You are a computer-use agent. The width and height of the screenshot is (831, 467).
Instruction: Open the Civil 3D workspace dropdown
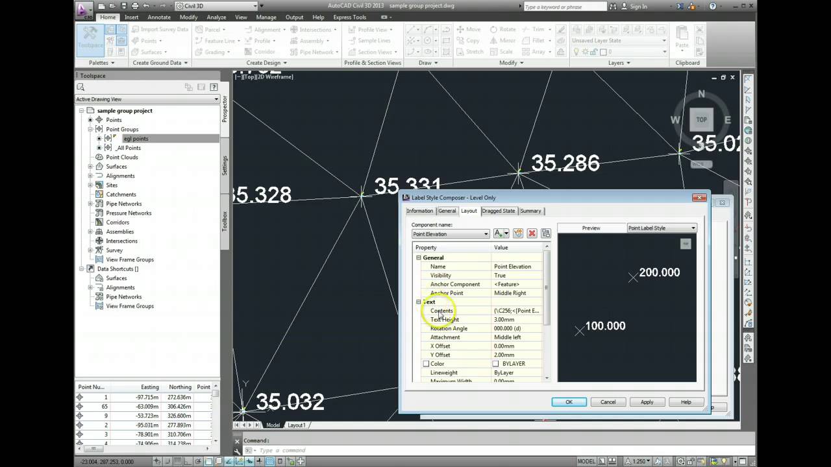coord(217,6)
